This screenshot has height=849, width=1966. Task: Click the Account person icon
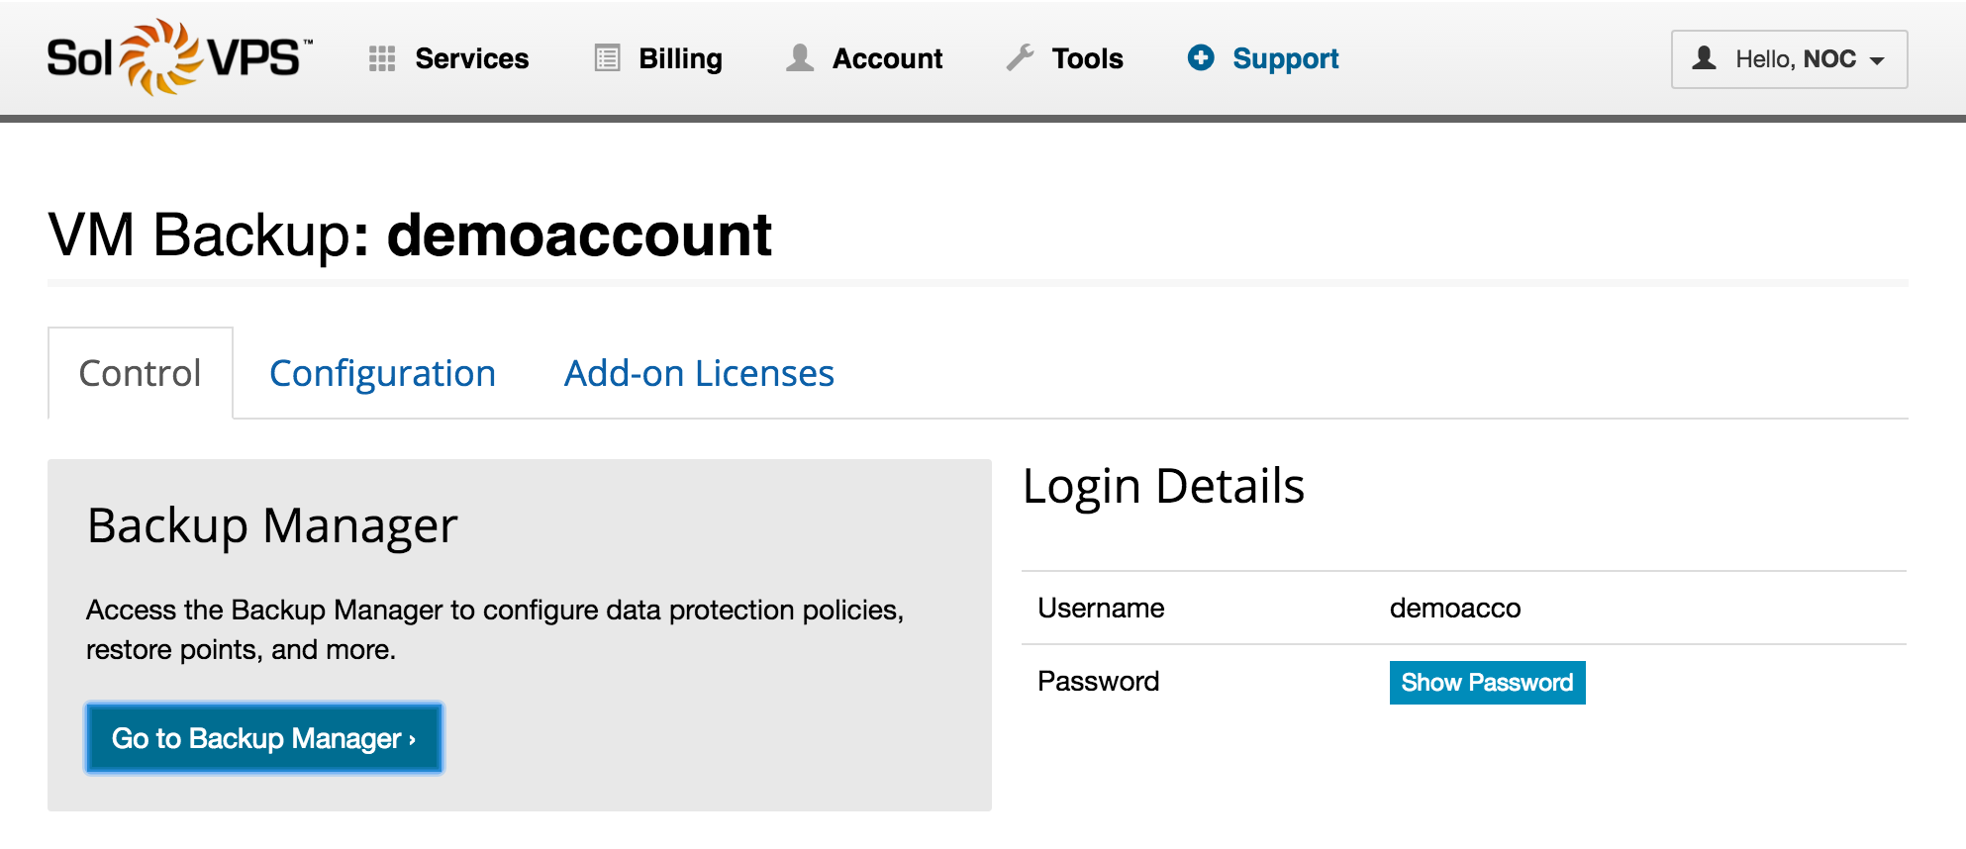click(800, 58)
